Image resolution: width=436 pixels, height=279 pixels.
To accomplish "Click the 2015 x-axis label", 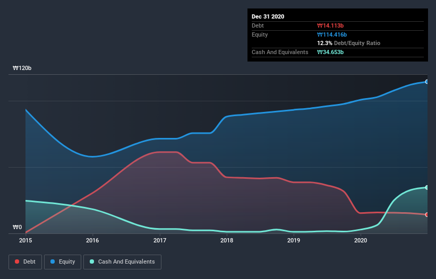I will [25, 240].
